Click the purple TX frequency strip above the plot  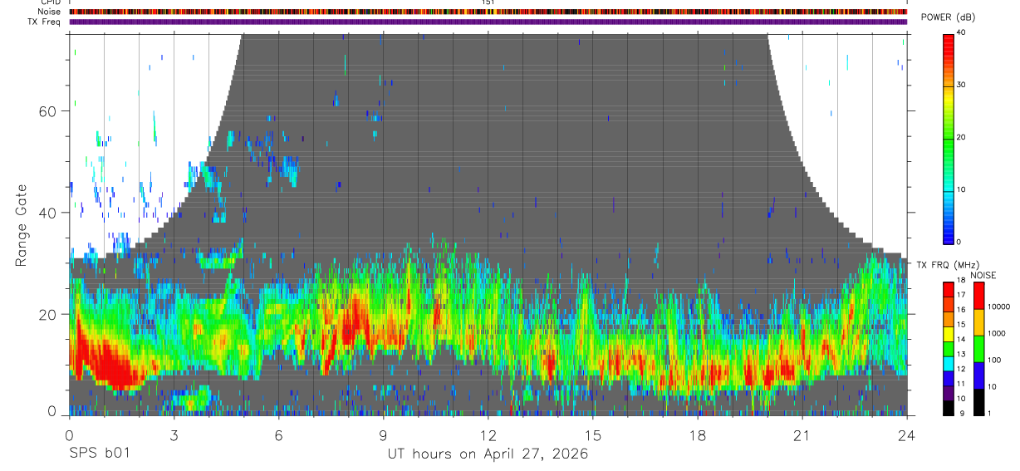tap(488, 22)
